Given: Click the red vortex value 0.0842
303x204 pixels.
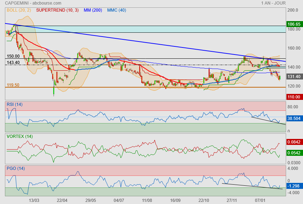Looking at the screenshot, I should click(294, 142).
